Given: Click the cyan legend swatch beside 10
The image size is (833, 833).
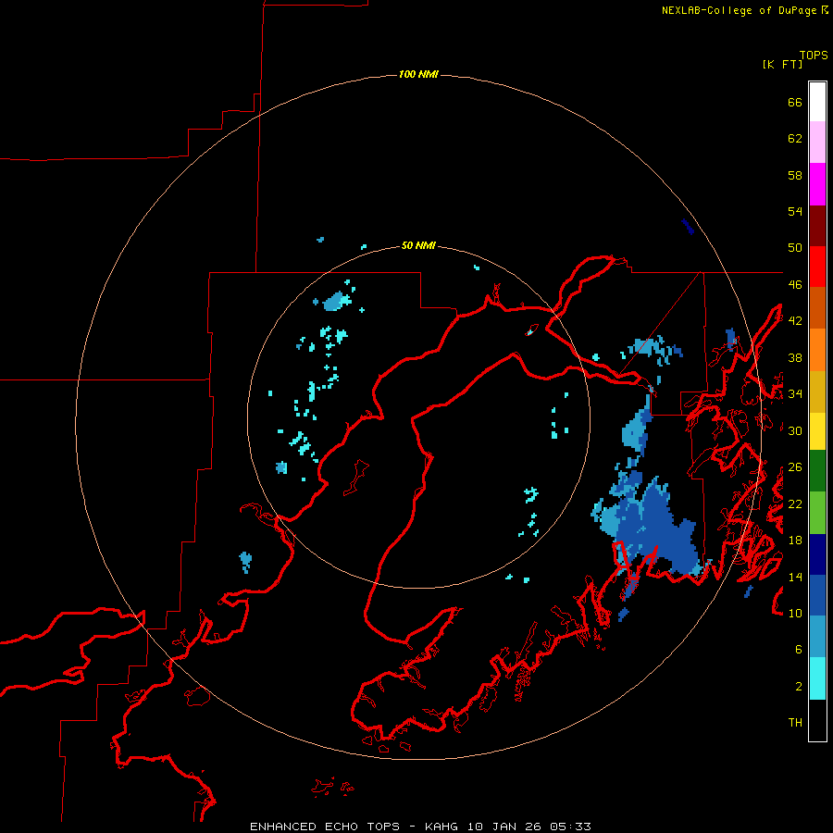Looking at the screenshot, I should tap(817, 678).
